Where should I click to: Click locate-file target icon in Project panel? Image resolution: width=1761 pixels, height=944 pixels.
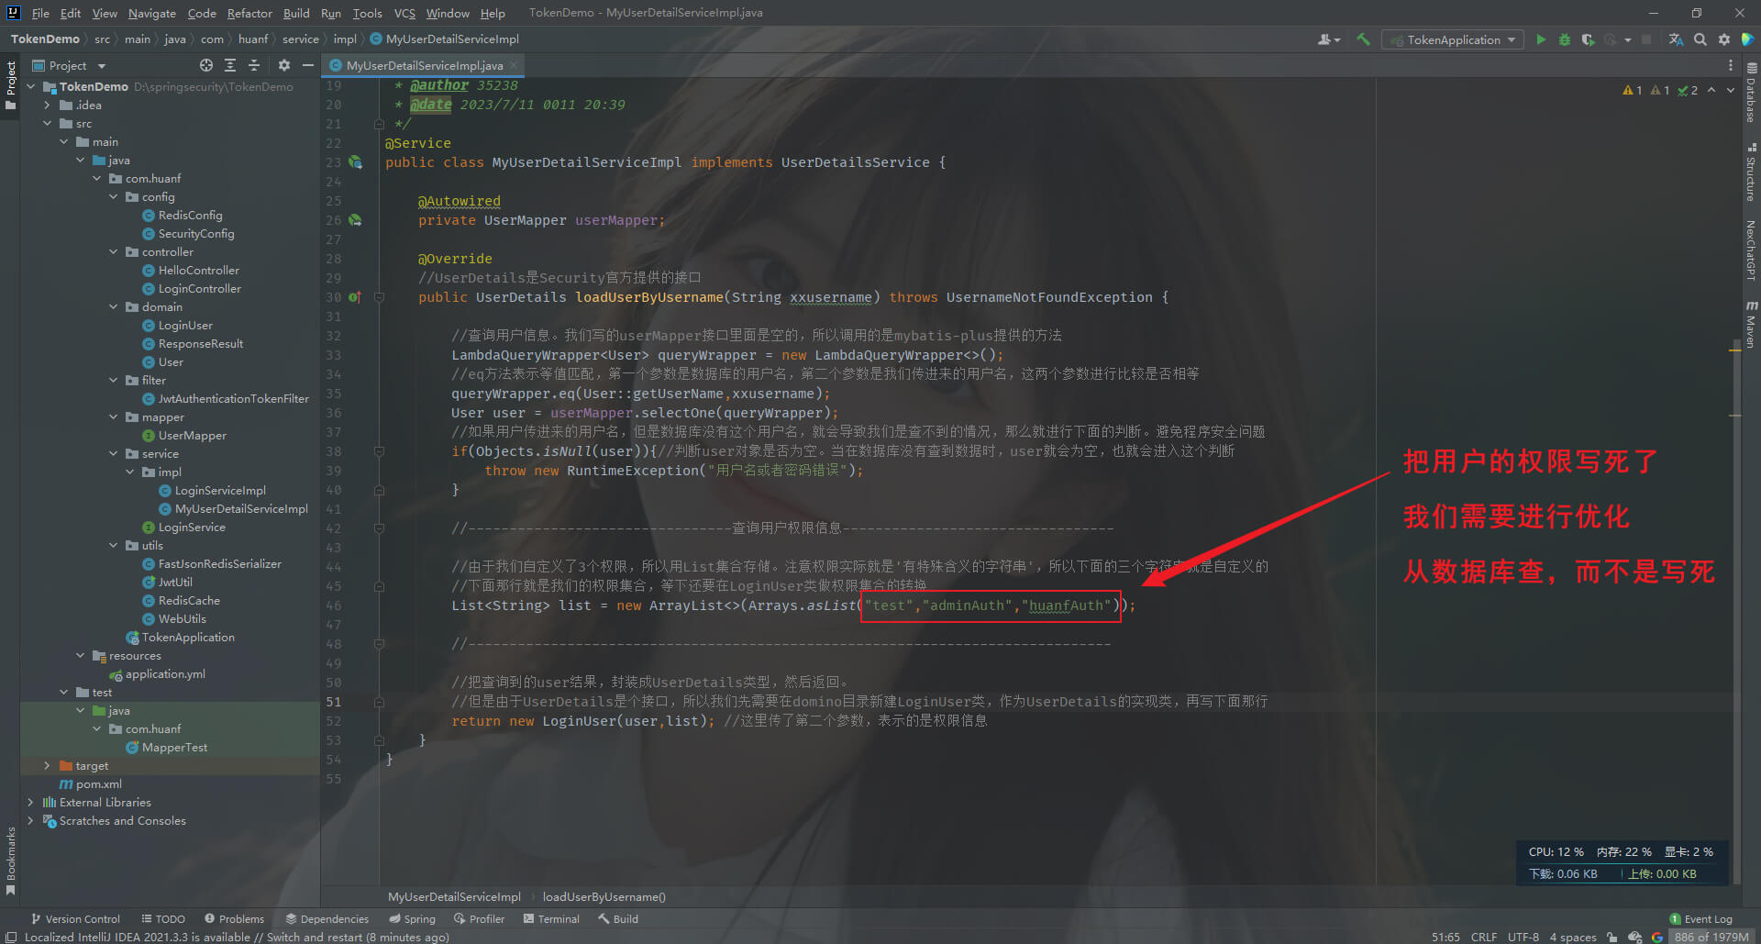tap(206, 65)
